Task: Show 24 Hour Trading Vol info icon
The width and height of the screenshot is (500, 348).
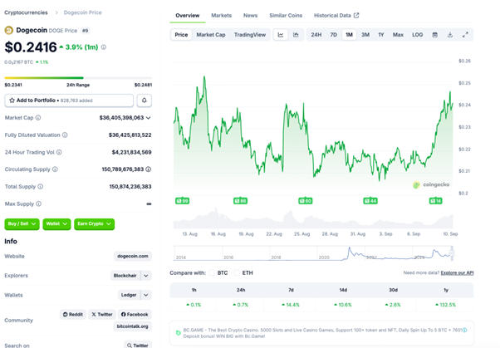Action: 59,152
